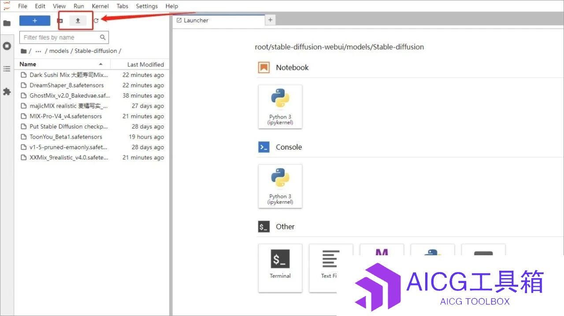The width and height of the screenshot is (564, 316).
Task: Open the View menu
Action: [59, 6]
